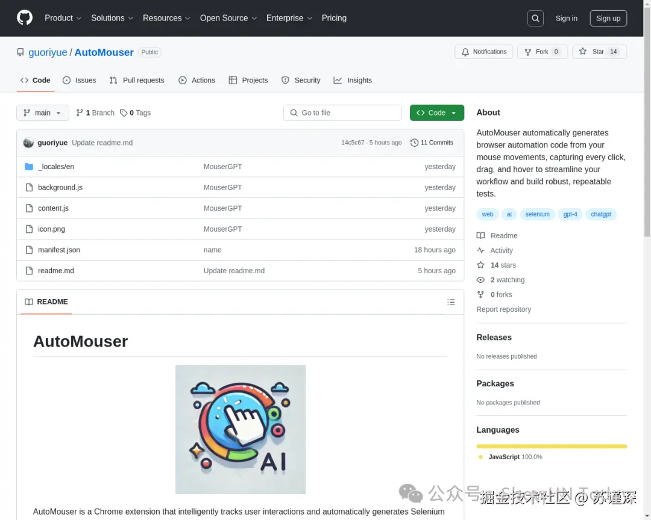This screenshot has width=651, height=520.
Task: Open the manifest.json file name
Action: 59,250
